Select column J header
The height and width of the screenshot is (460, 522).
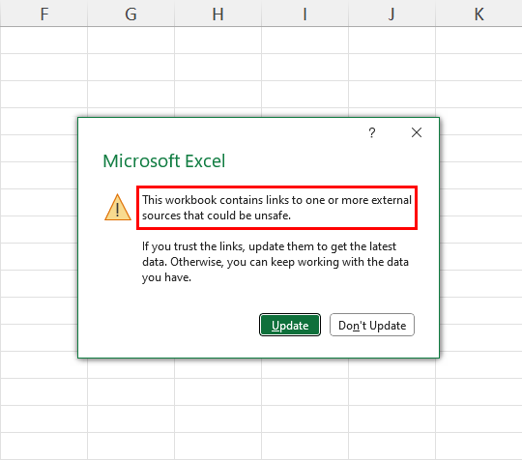click(391, 14)
